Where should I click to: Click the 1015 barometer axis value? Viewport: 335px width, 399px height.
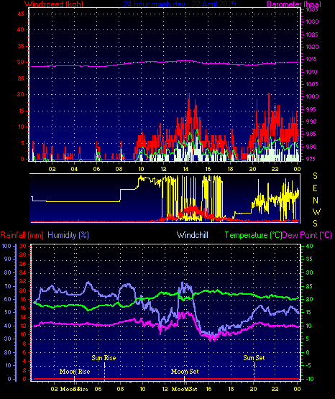click(x=312, y=59)
